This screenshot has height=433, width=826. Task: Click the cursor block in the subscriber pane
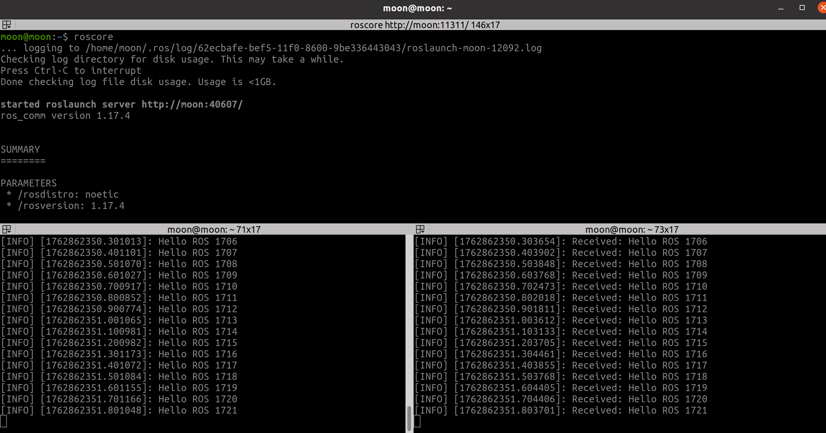pyautogui.click(x=417, y=421)
